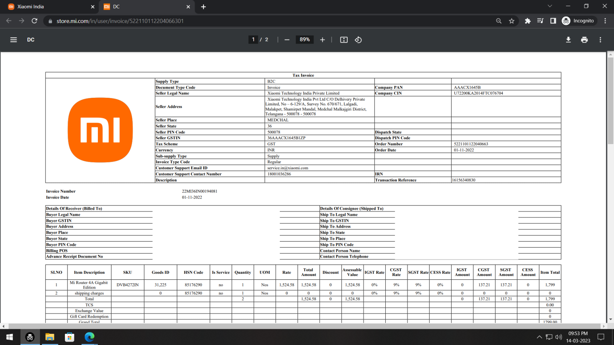Zoom out the PDF with minus button
Screen dimensions: 614x345
[x=287, y=40]
